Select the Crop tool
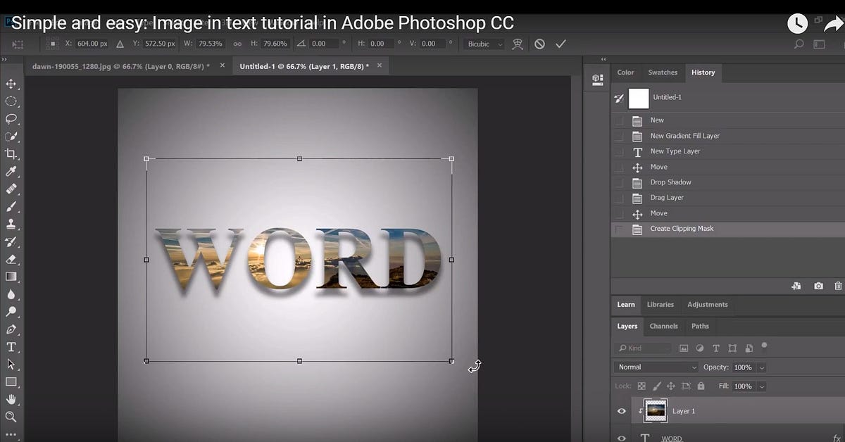Image resolution: width=845 pixels, height=442 pixels. (11, 154)
